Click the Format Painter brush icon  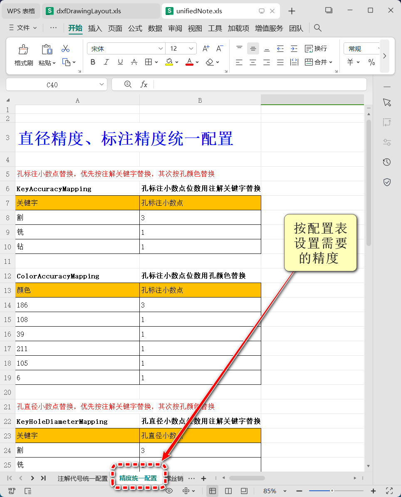[x=23, y=49]
